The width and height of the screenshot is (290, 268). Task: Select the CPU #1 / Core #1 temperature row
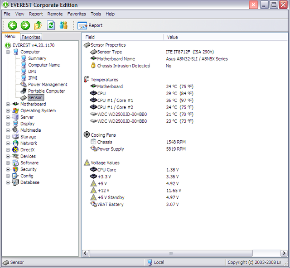[x=142, y=100]
